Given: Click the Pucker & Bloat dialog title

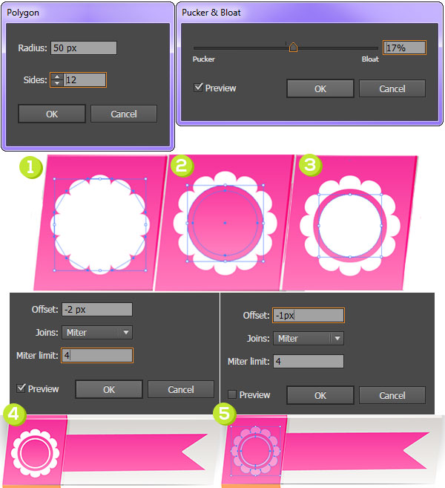Looking at the screenshot, I should (x=211, y=13).
